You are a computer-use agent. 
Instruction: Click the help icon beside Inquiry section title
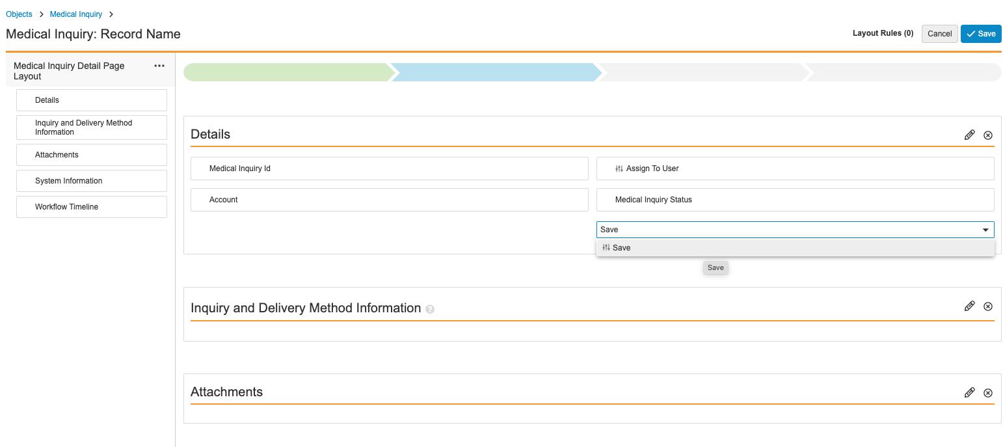pos(429,310)
